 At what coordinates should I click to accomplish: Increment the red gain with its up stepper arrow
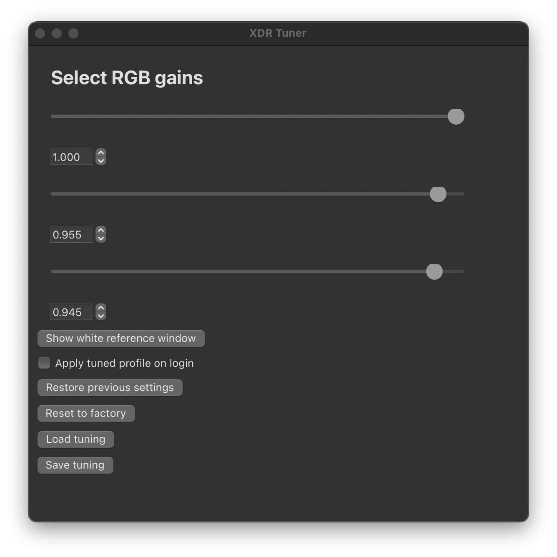tap(100, 153)
